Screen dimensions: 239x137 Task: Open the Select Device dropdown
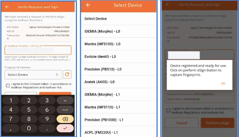(33, 75)
